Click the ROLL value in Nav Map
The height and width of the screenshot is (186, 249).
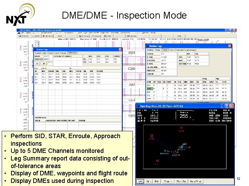(x=227, y=113)
